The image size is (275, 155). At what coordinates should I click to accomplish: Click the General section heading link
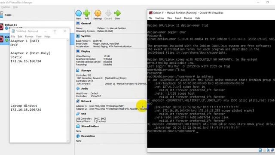pos(86,23)
